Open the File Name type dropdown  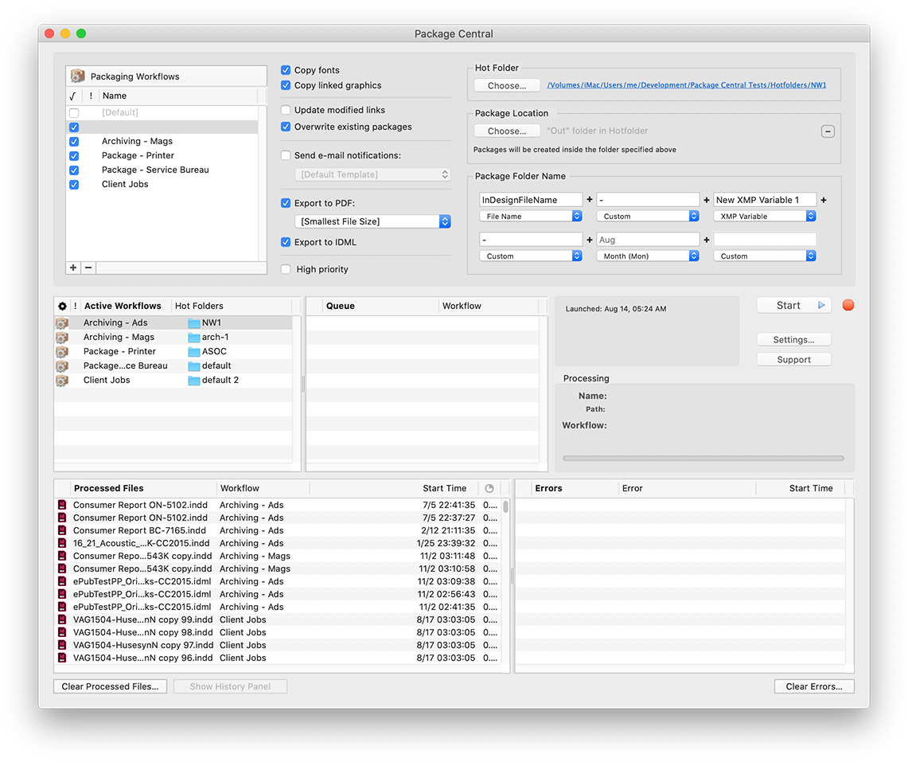531,217
